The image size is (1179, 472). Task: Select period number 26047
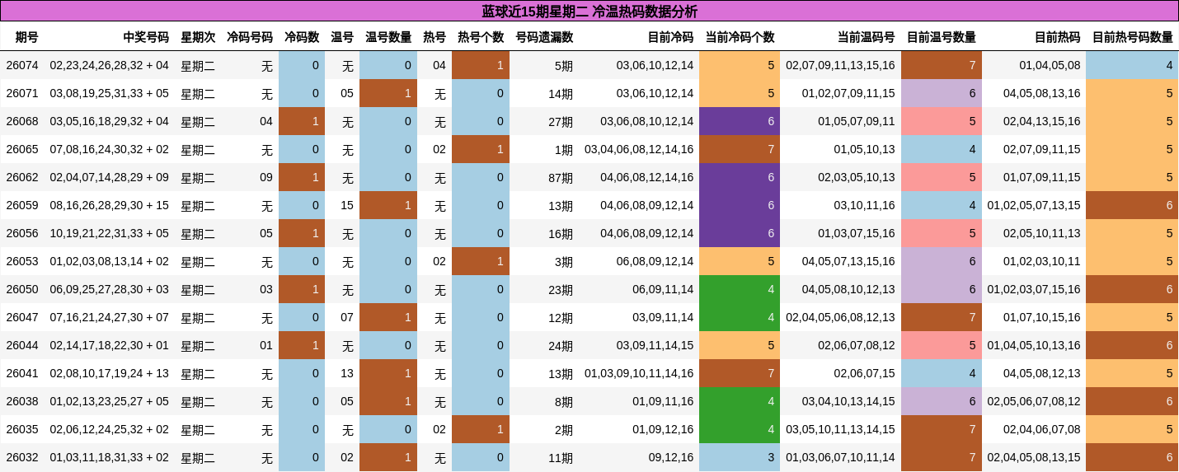point(22,317)
